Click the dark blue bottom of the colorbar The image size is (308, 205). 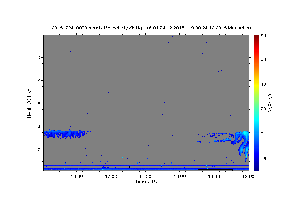point(257,168)
